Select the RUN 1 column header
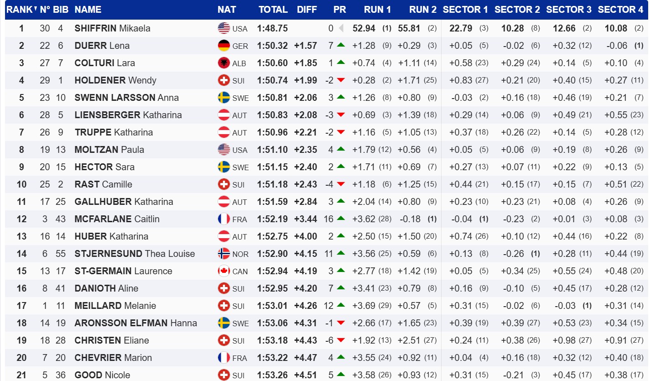 tap(377, 10)
